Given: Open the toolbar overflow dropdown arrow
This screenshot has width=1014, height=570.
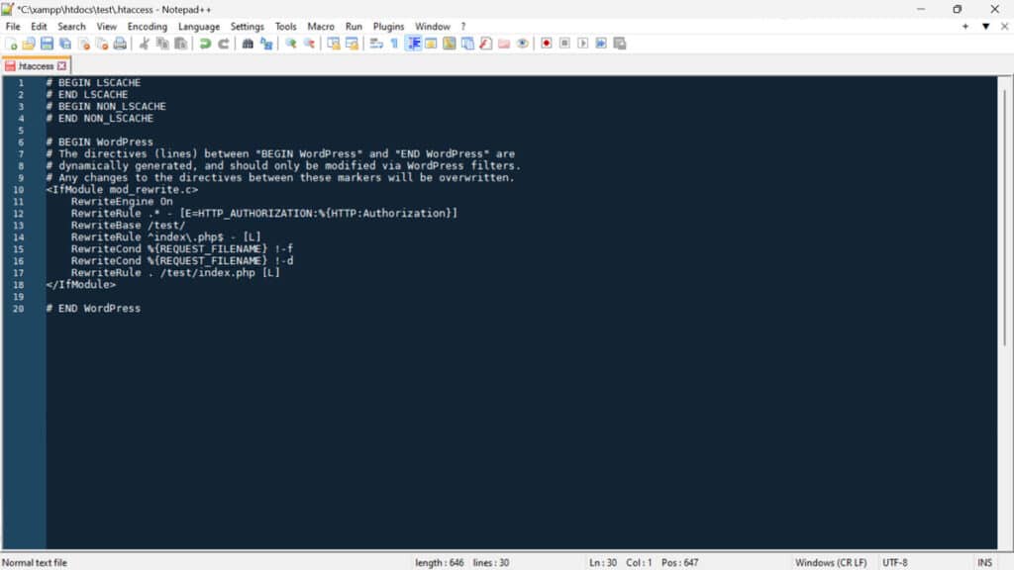Looking at the screenshot, I should pos(984,26).
